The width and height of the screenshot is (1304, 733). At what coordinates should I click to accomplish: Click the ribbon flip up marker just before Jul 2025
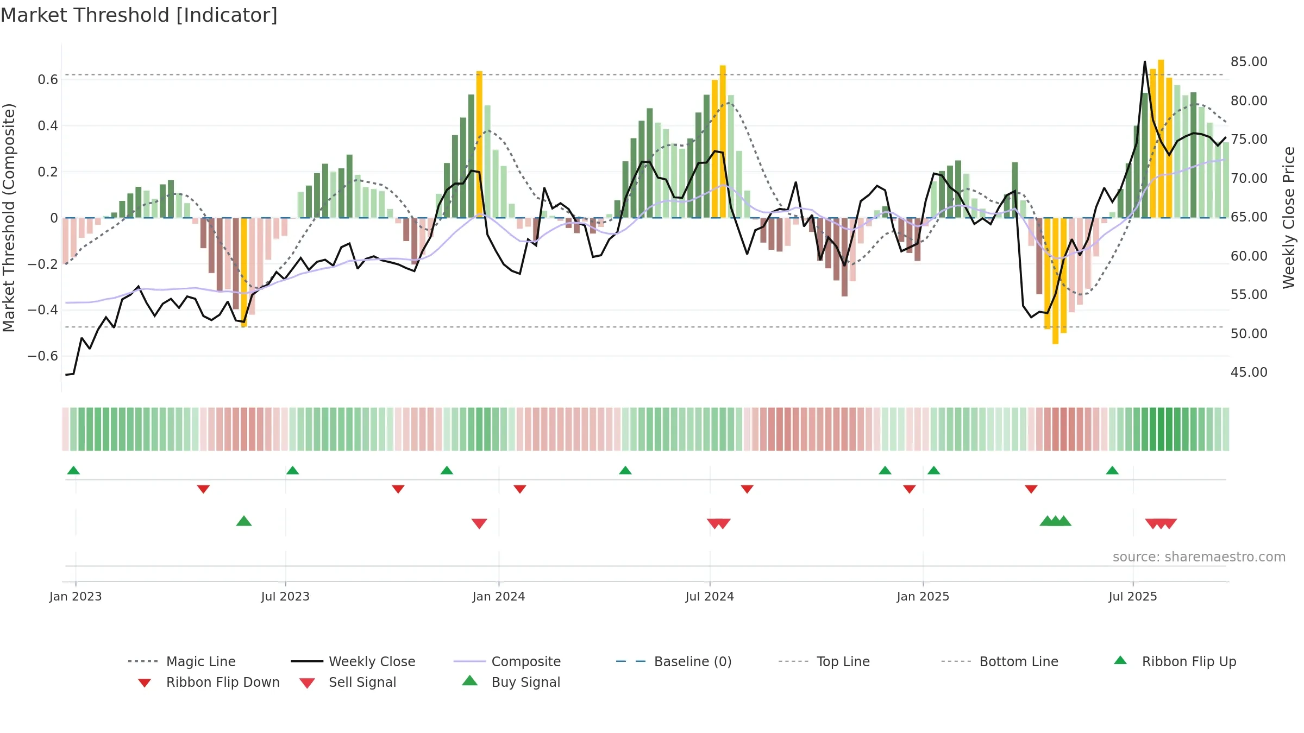pyautogui.click(x=1112, y=470)
